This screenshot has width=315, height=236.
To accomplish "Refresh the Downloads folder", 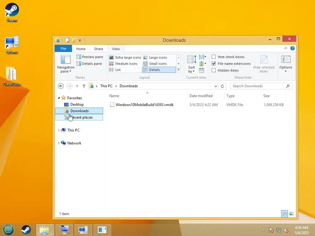I will (222, 86).
